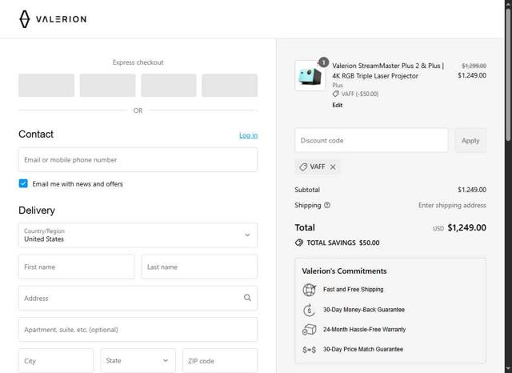The height and width of the screenshot is (373, 512).
Task: Focus the Discount code field
Action: point(371,140)
